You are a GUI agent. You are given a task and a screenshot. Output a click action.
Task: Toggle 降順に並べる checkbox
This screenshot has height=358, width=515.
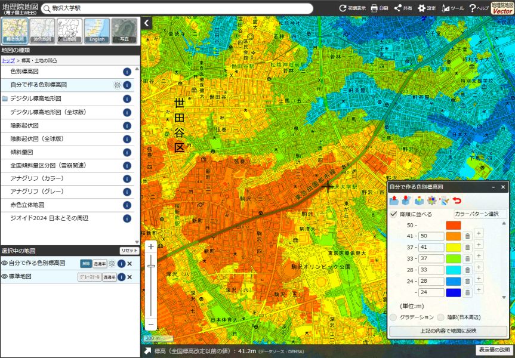[x=394, y=214]
